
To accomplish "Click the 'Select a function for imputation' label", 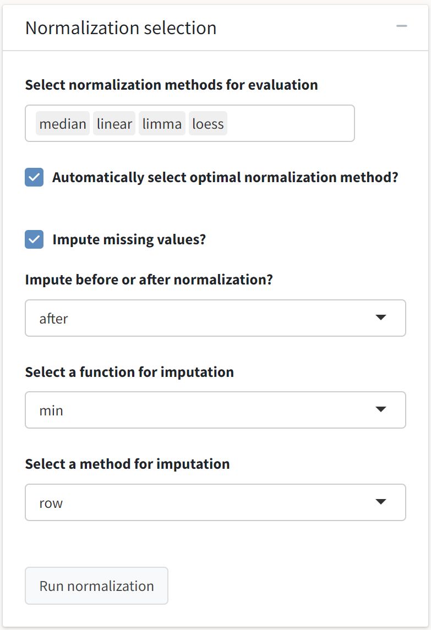I will point(129,372).
